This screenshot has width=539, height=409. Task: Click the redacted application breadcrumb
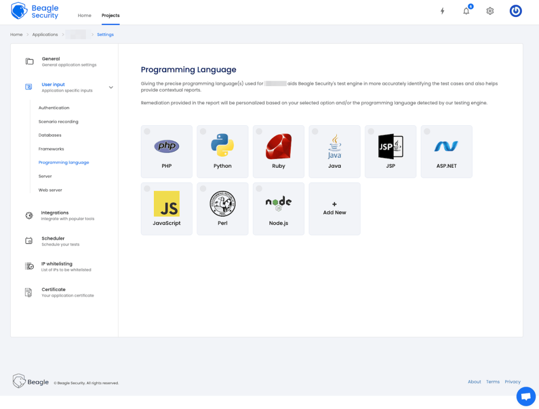(x=76, y=34)
